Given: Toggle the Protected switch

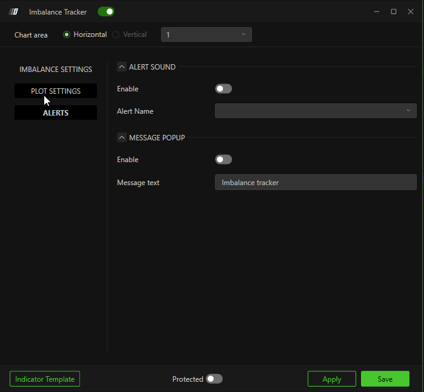Looking at the screenshot, I should point(214,379).
